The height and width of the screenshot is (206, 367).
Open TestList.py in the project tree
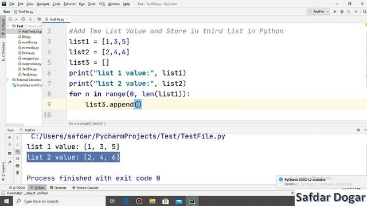coord(28,74)
